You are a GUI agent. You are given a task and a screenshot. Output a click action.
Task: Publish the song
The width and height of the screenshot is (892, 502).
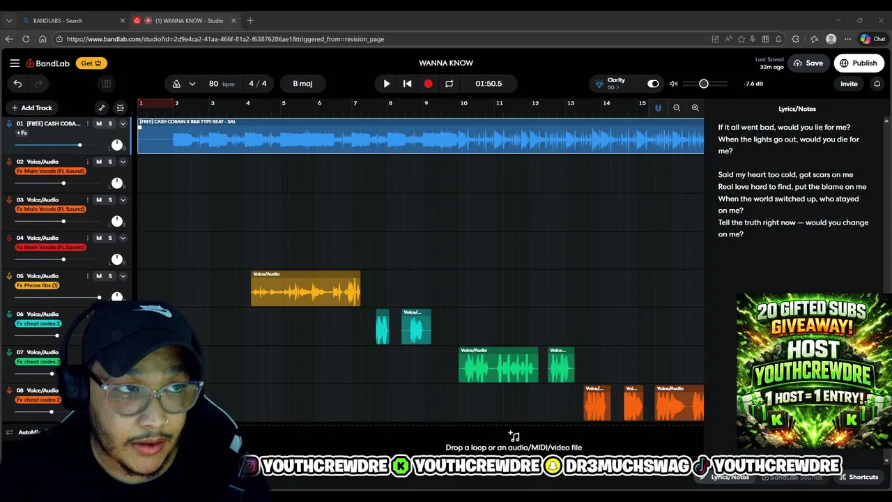click(x=859, y=63)
